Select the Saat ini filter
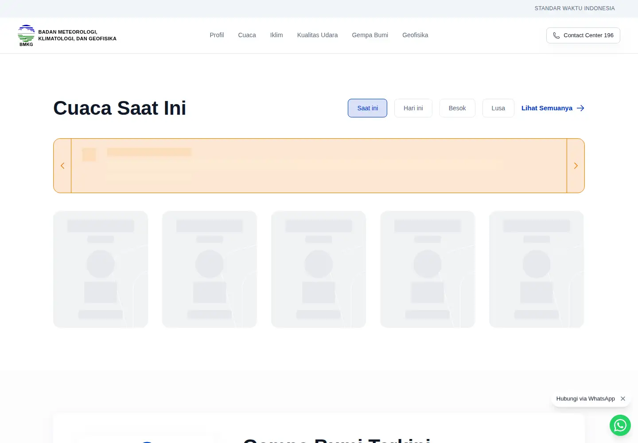The height and width of the screenshot is (443, 638). pos(367,108)
